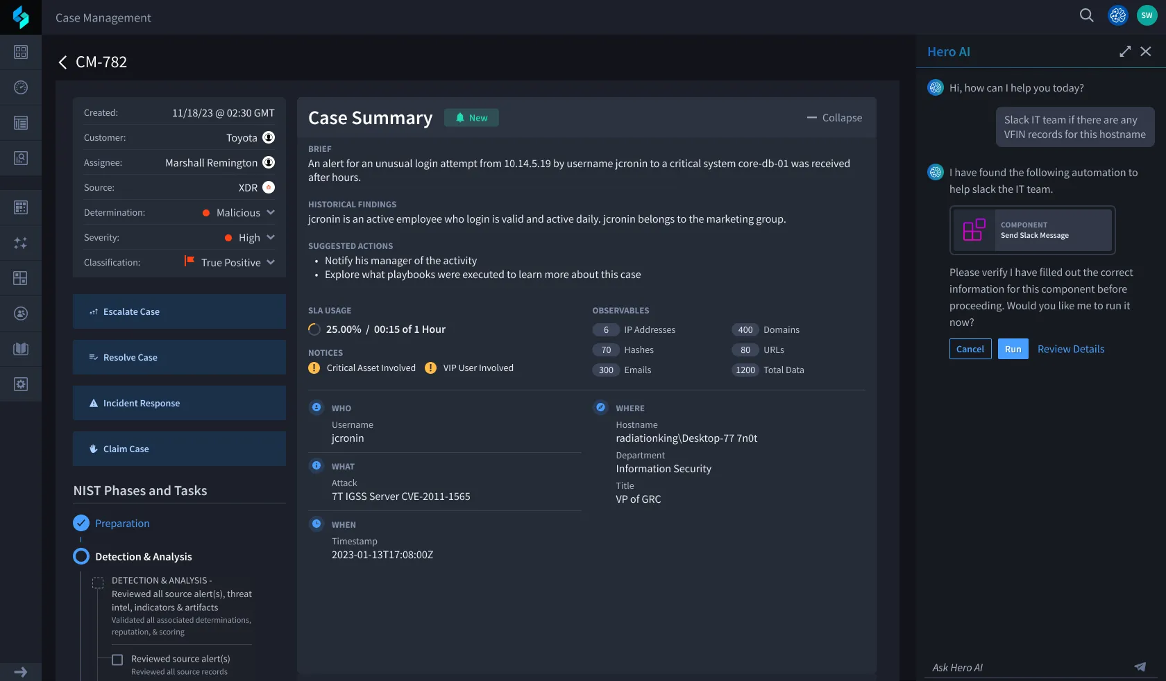Click the 1200 Total Data observable
Screen dimensions: 1166x681
[768, 370]
